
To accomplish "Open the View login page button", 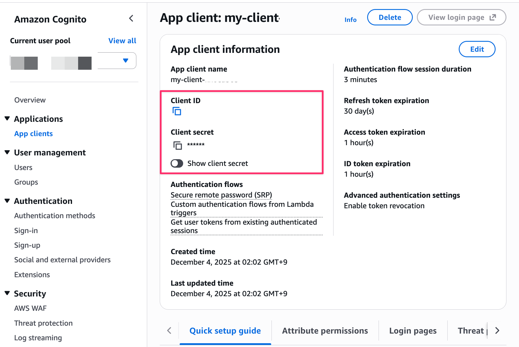I will (461, 18).
